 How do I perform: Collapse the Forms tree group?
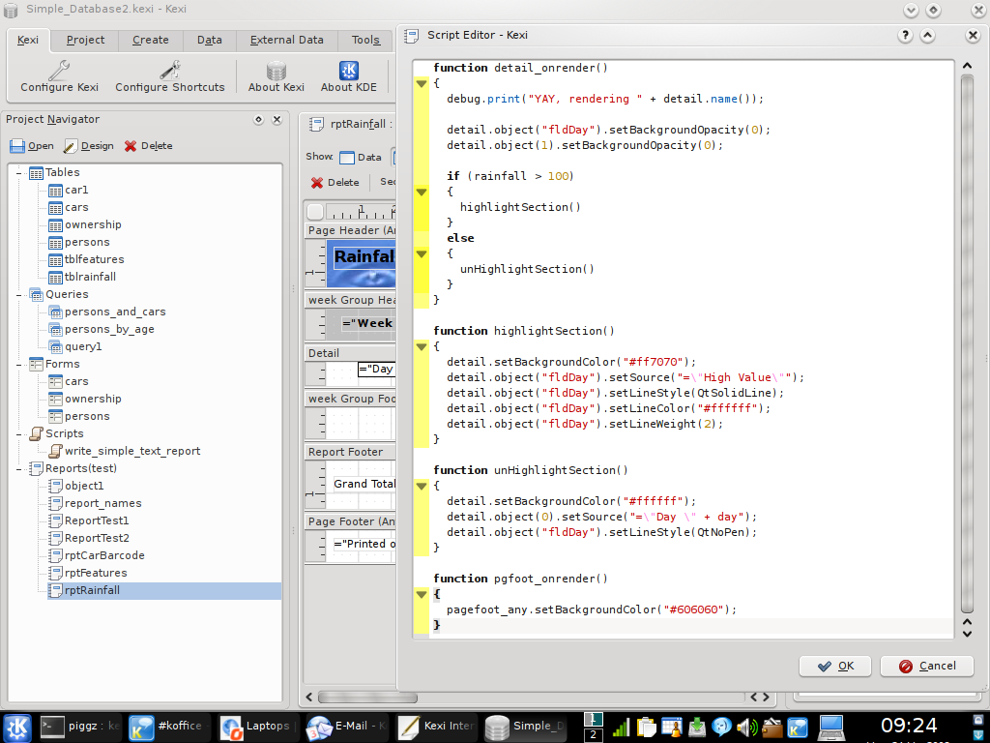coord(19,364)
